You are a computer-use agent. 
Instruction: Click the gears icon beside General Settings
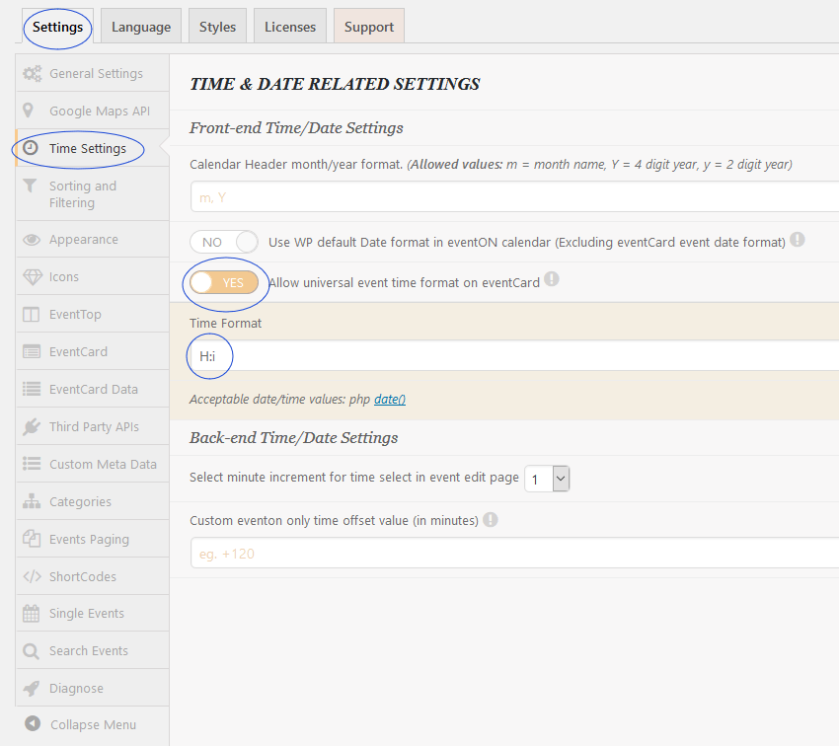tap(32, 74)
